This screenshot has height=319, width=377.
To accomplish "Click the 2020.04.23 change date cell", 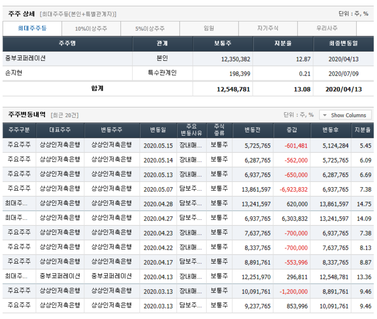I will [158, 233].
